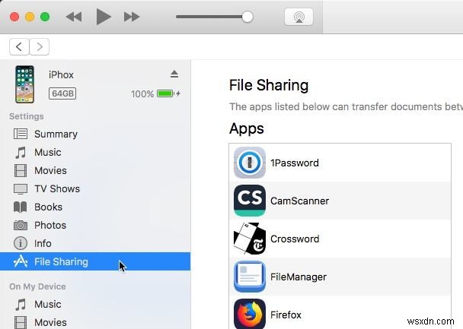Open TV Shows in sidebar
The width and height of the screenshot is (463, 329).
(x=95, y=188)
